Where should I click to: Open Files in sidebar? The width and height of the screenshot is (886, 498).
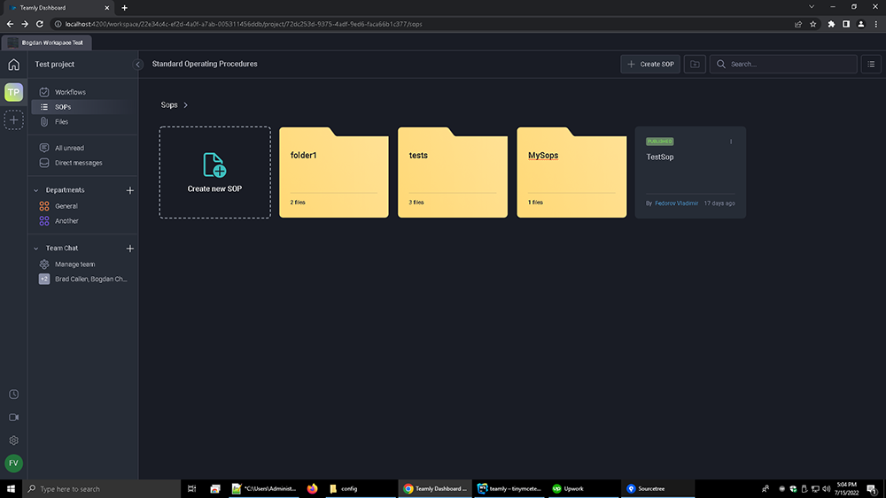pyautogui.click(x=82, y=122)
